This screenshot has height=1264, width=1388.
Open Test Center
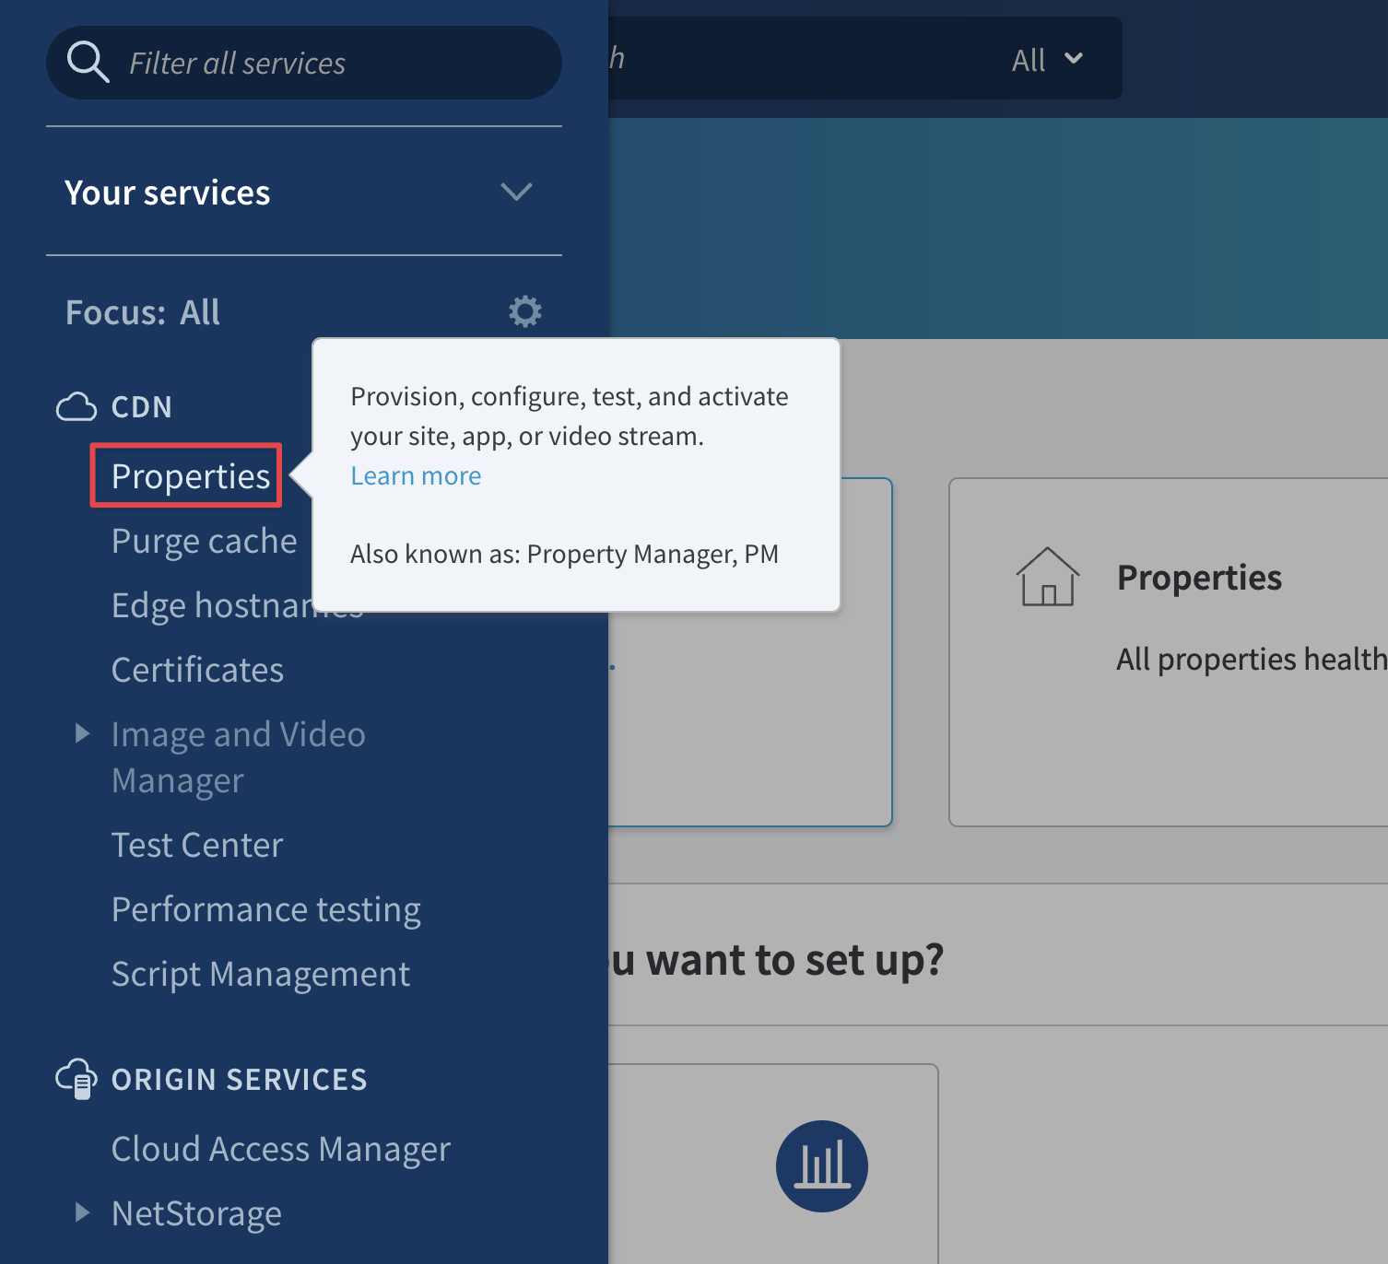[197, 845]
